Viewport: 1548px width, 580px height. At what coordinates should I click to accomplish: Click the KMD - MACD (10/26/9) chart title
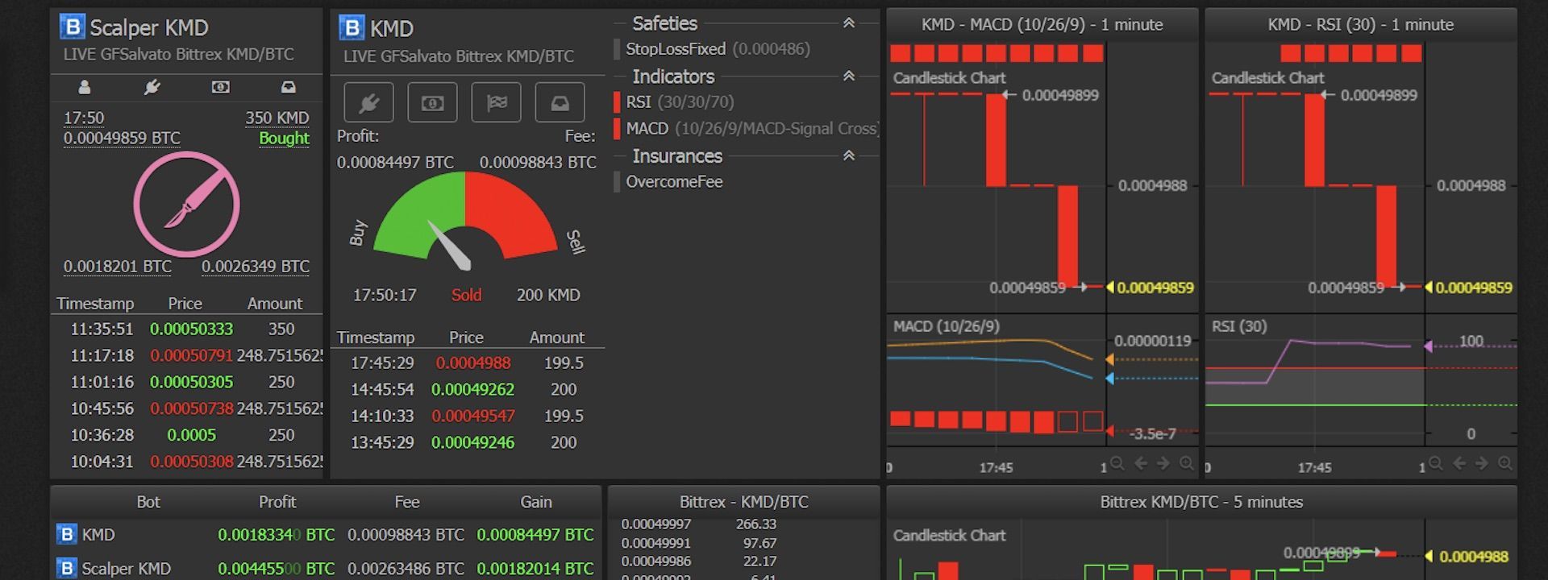(x=1042, y=25)
